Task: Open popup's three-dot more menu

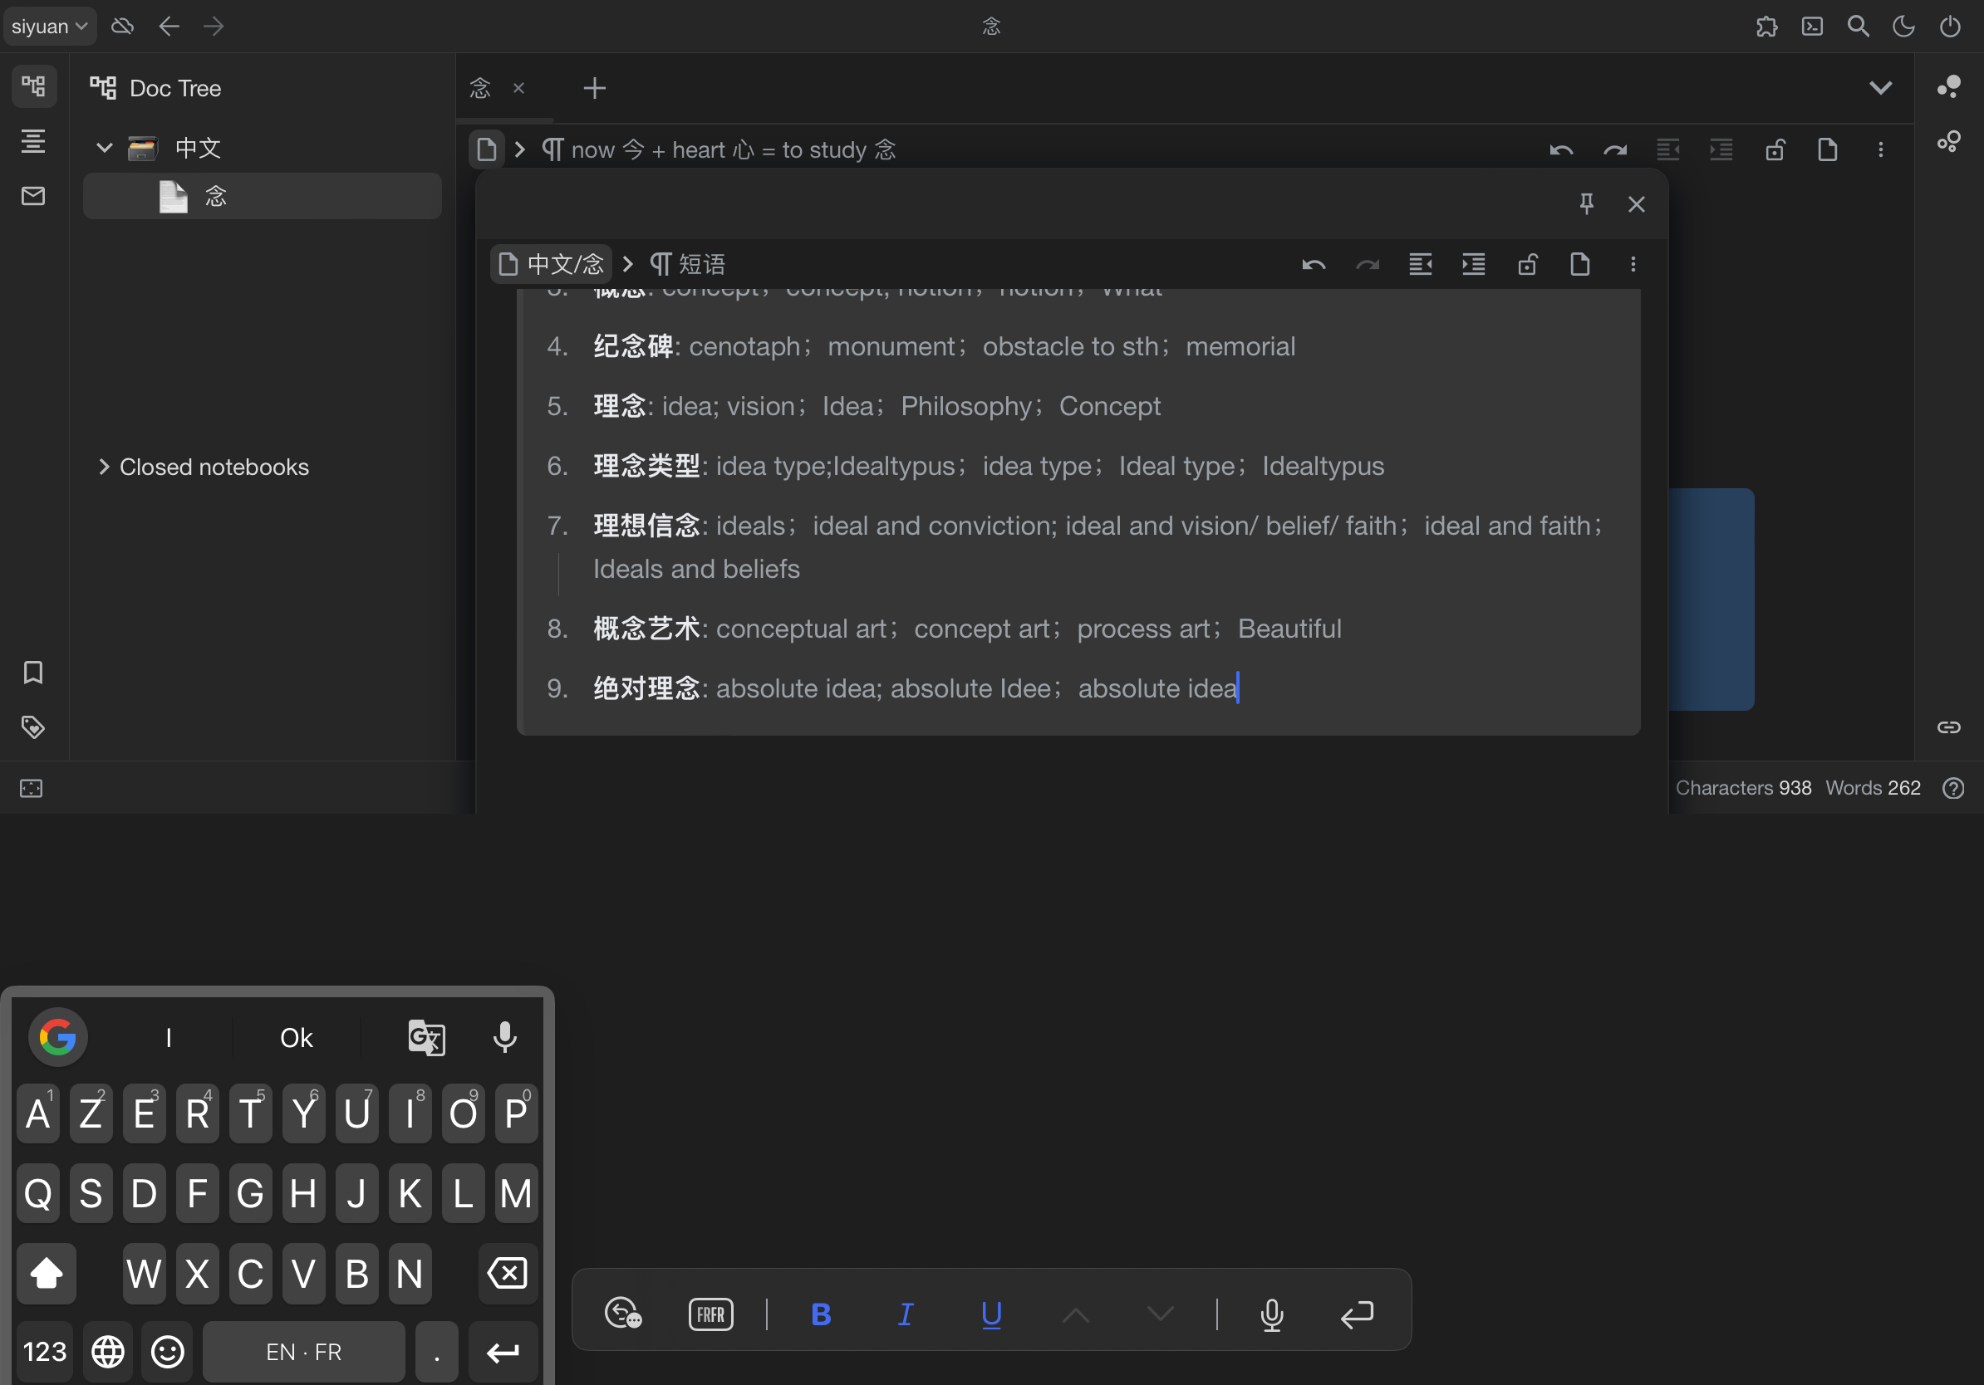Action: [x=1633, y=264]
